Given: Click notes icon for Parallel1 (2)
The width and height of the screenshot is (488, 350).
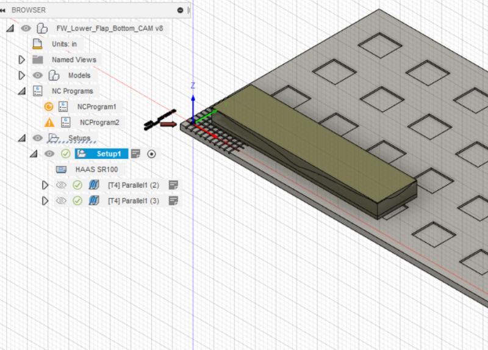Looking at the screenshot, I should (x=173, y=185).
